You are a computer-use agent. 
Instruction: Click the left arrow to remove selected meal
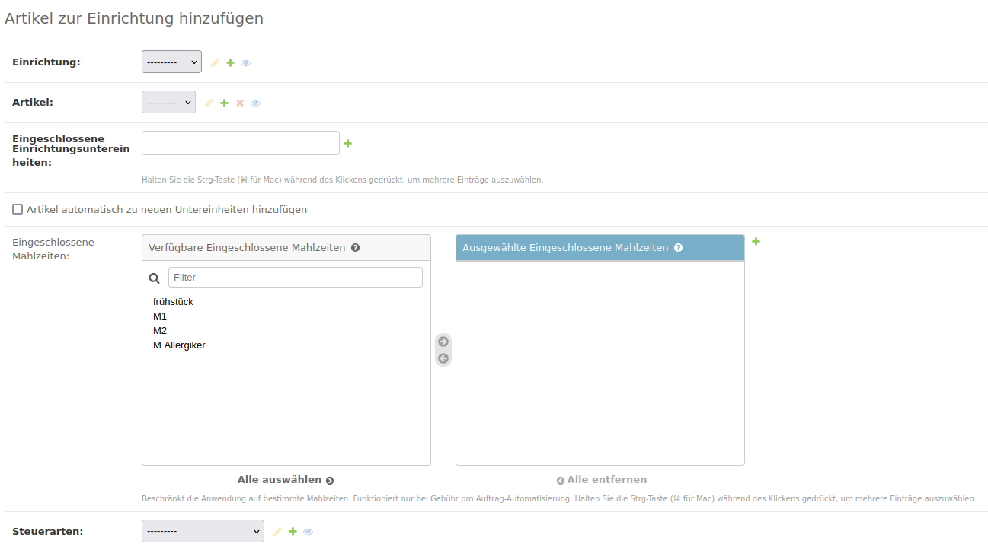443,358
